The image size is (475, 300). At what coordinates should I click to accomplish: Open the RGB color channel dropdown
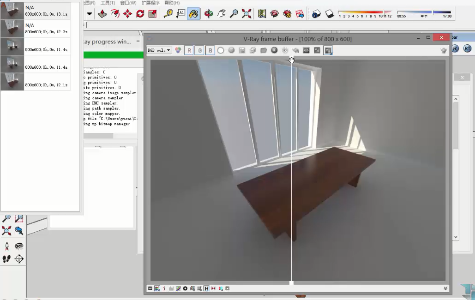pos(159,50)
